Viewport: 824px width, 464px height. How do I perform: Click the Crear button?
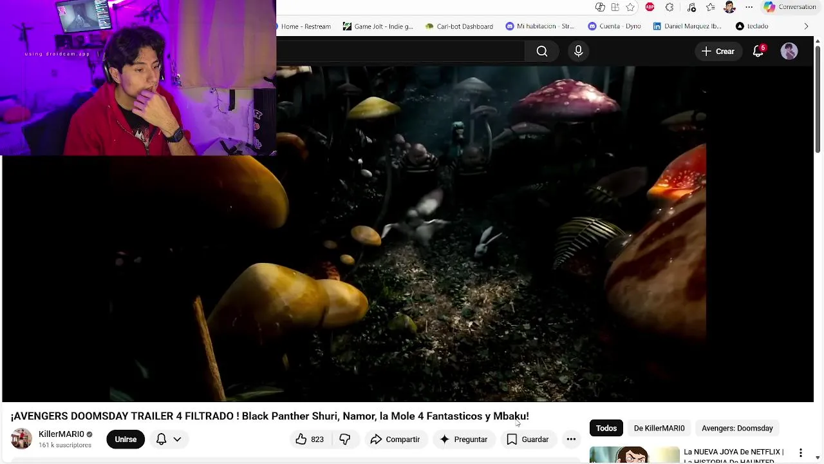(718, 52)
